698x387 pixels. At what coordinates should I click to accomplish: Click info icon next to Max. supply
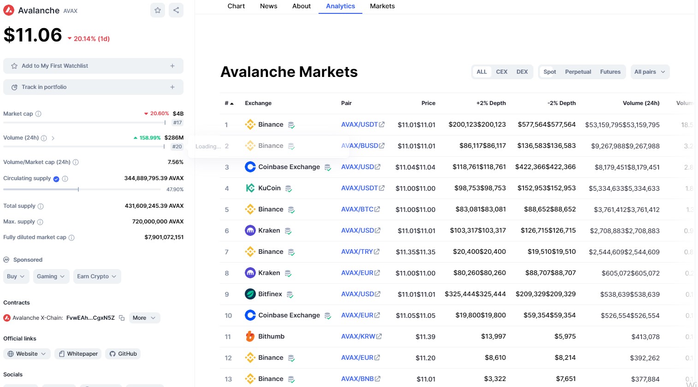(x=40, y=222)
